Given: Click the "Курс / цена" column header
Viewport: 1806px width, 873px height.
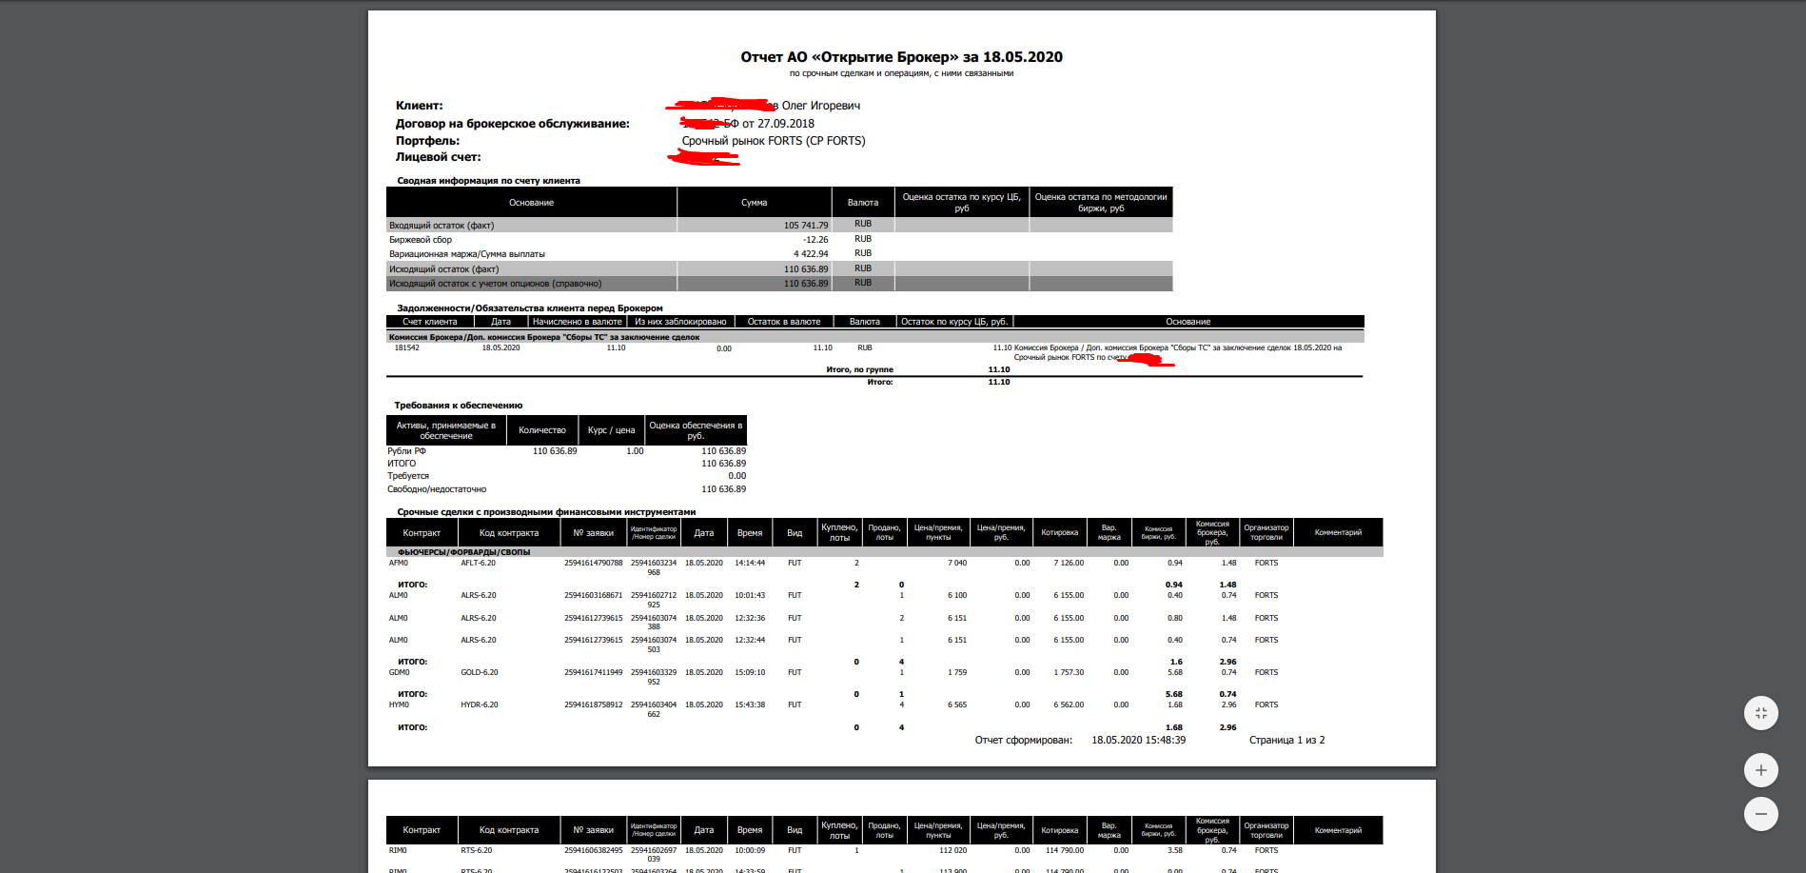Looking at the screenshot, I should click(x=611, y=430).
